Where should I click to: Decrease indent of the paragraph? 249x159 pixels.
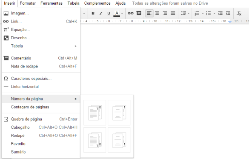coord(220,13)
